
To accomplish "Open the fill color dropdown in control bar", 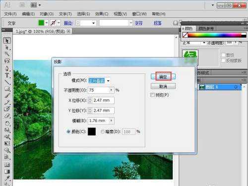I will point(47,23).
